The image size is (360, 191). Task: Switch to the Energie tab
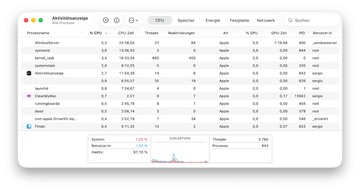pyautogui.click(x=213, y=20)
